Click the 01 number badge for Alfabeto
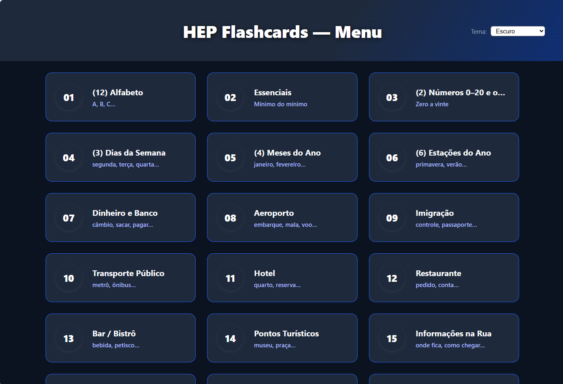 (x=69, y=97)
